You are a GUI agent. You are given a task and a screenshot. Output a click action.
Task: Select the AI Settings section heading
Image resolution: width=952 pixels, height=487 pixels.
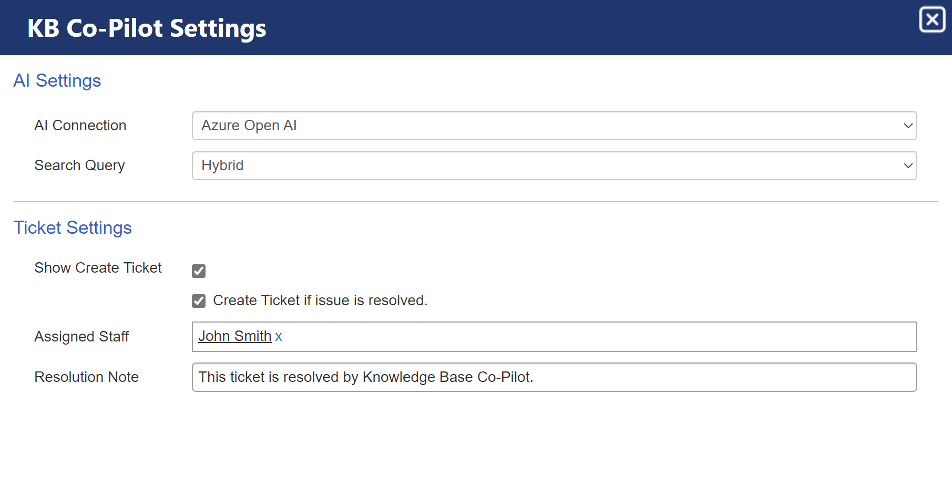[x=57, y=81]
